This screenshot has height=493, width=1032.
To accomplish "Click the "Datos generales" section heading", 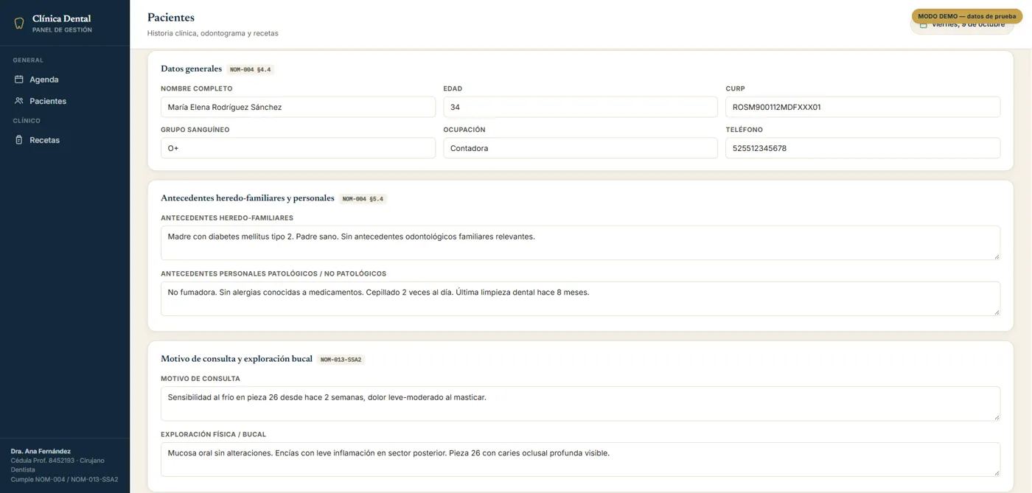I will [191, 69].
